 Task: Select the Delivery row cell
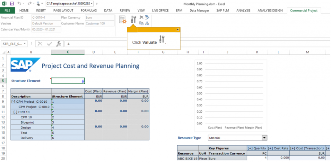(x=31, y=138)
